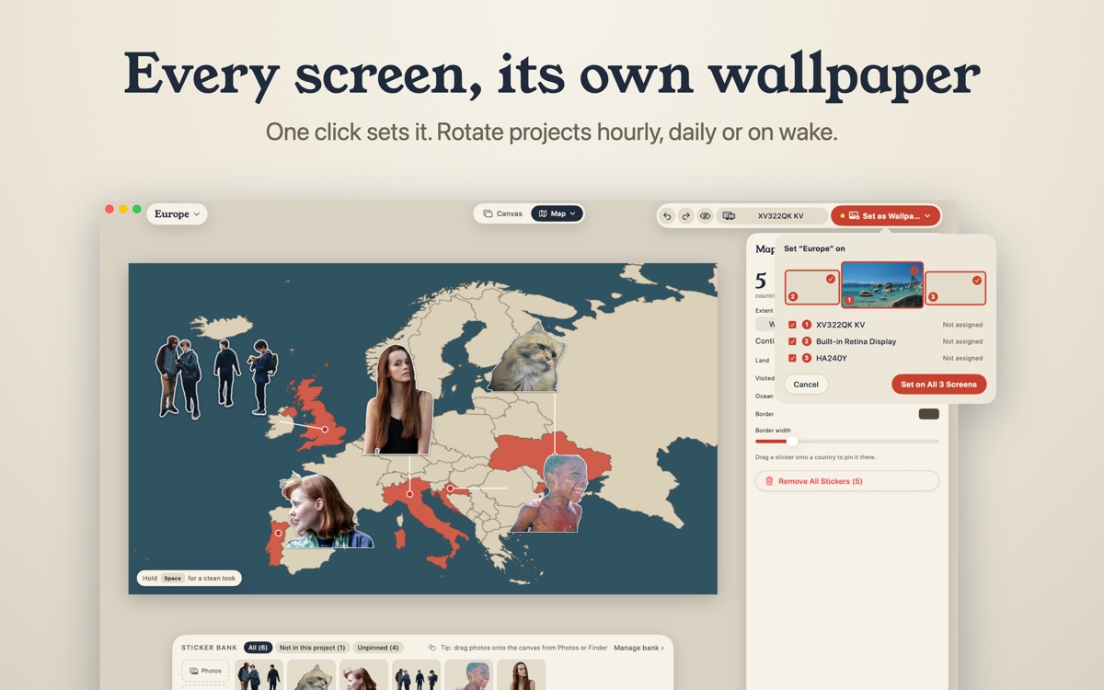Click the pin dot on Croatia

(450, 489)
